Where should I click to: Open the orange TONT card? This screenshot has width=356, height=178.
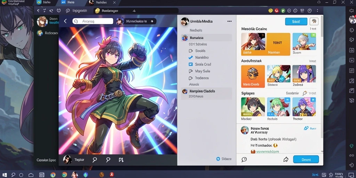pyautogui.click(x=278, y=44)
